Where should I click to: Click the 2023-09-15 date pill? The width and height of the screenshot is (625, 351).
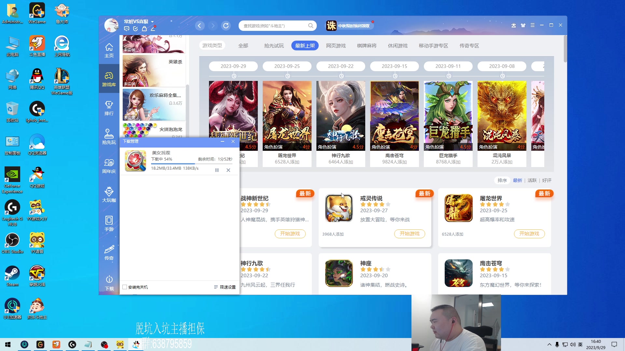395,66
